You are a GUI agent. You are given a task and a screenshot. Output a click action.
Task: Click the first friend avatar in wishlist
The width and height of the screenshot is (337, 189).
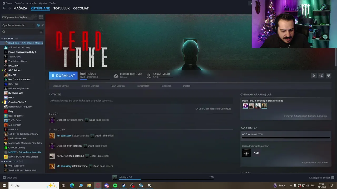point(245,106)
